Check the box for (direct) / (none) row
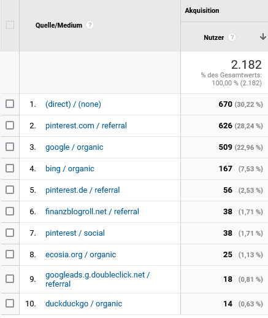This screenshot has height=318, width=268. point(10,104)
